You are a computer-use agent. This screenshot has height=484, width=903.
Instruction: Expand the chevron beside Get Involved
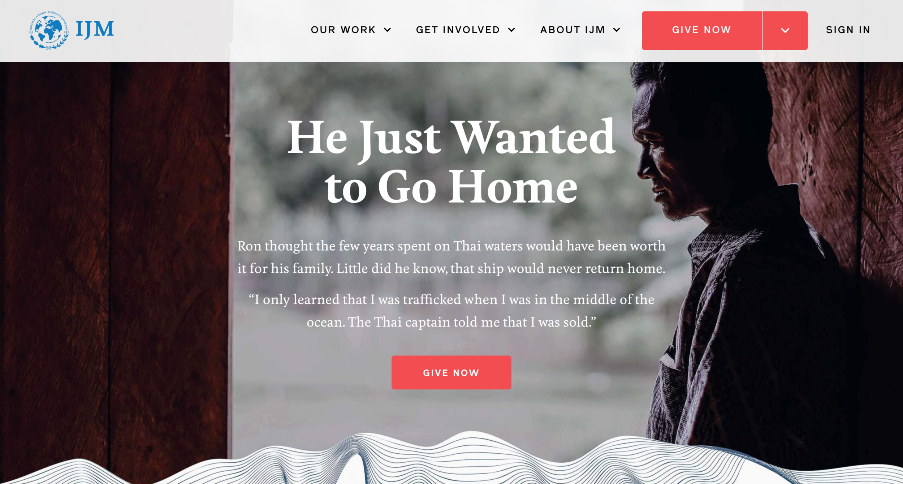511,30
